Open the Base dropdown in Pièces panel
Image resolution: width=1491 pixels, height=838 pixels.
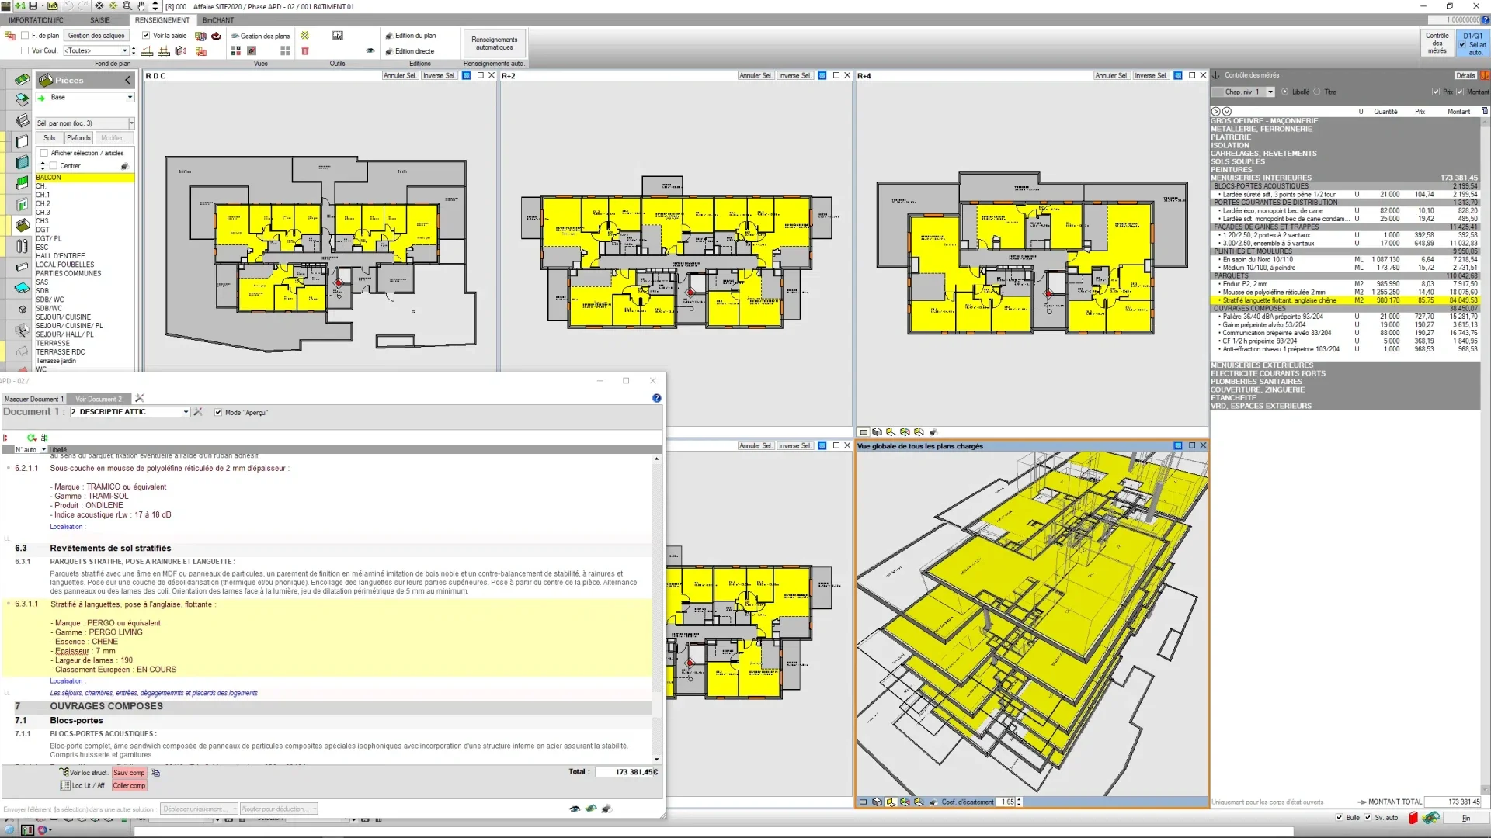tap(130, 98)
